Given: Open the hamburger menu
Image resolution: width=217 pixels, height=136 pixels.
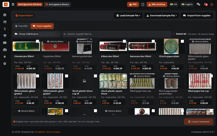Looking at the screenshot, I should click(13, 5).
